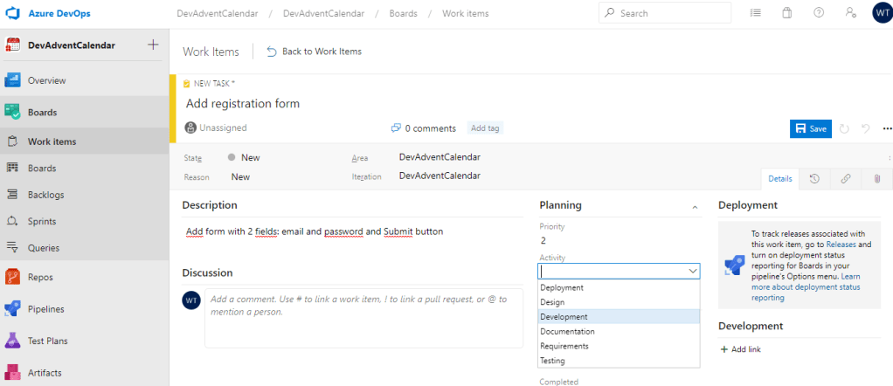Open the History tab icon
The width and height of the screenshot is (893, 386).
[x=814, y=178]
